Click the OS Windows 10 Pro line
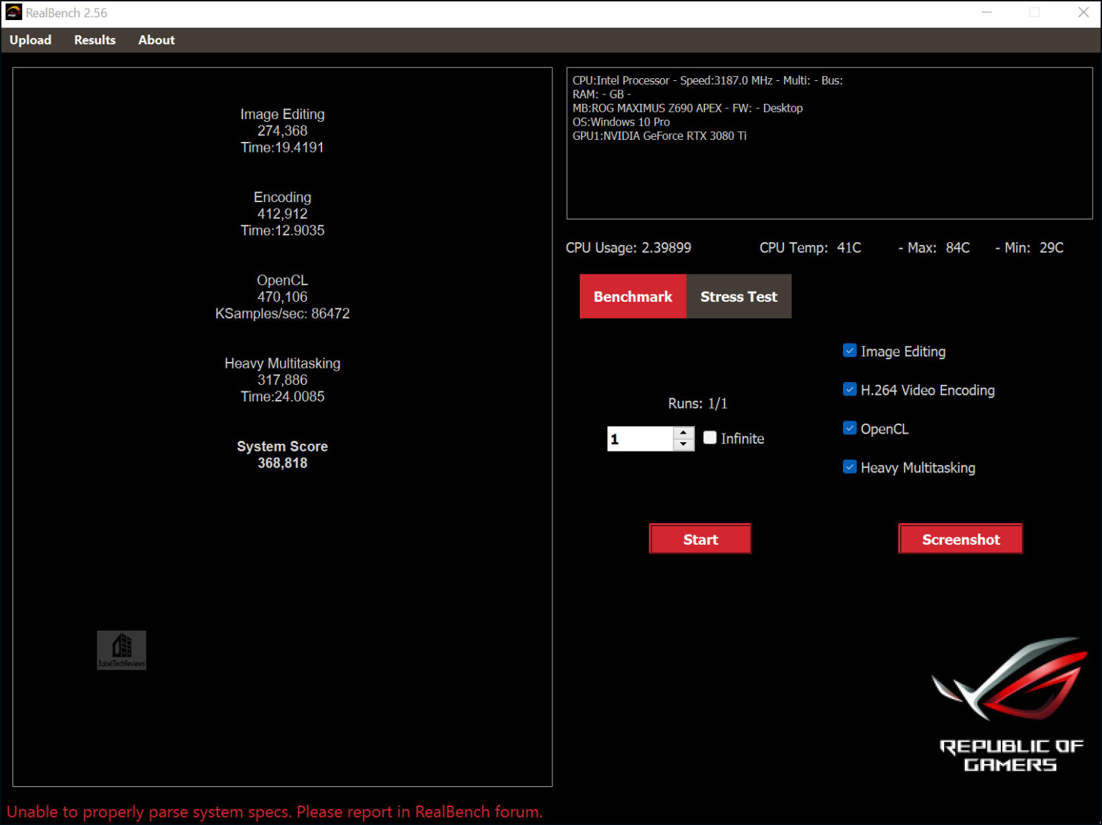 pos(621,122)
